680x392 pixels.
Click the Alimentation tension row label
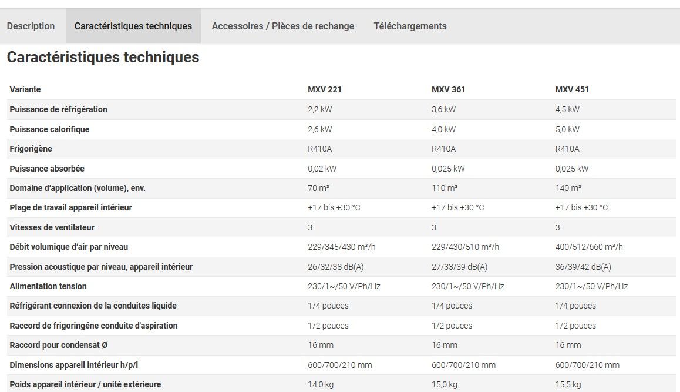pyautogui.click(x=48, y=286)
